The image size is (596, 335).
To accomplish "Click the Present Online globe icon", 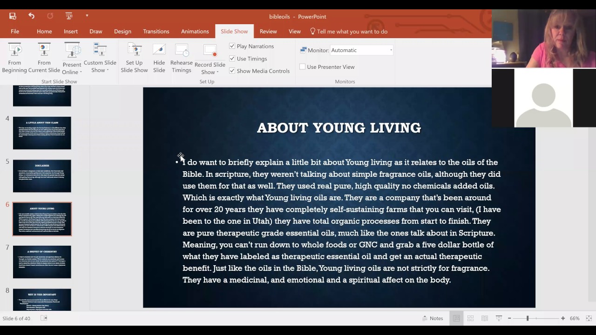I will [x=72, y=50].
